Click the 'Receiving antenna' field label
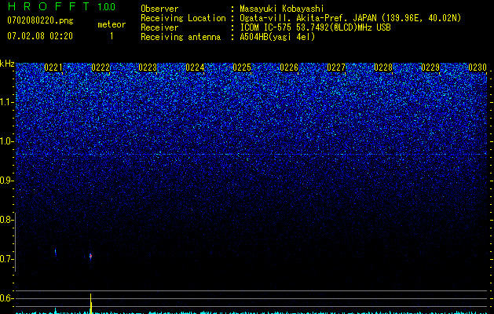 pos(181,37)
